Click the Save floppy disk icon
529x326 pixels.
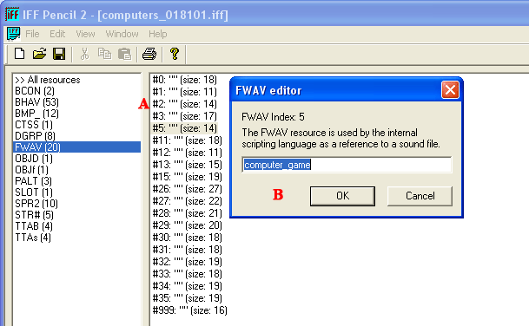(59, 54)
